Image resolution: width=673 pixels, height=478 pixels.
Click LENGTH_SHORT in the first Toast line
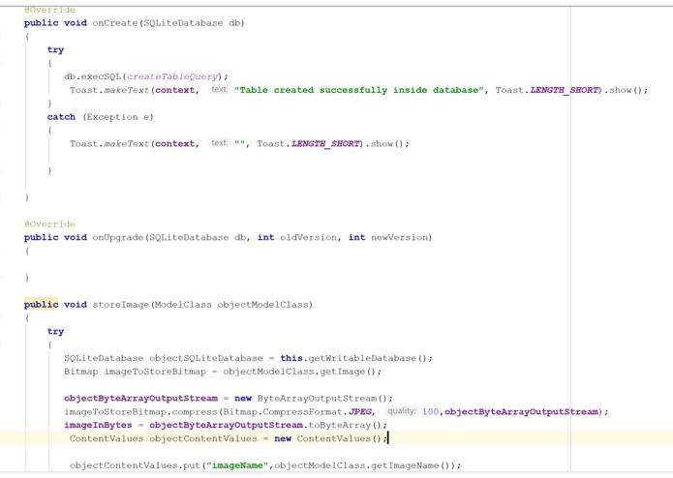coord(564,90)
